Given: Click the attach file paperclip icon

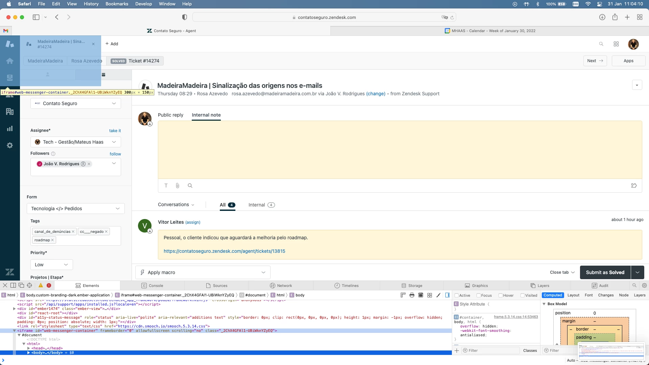Looking at the screenshot, I should point(178,186).
